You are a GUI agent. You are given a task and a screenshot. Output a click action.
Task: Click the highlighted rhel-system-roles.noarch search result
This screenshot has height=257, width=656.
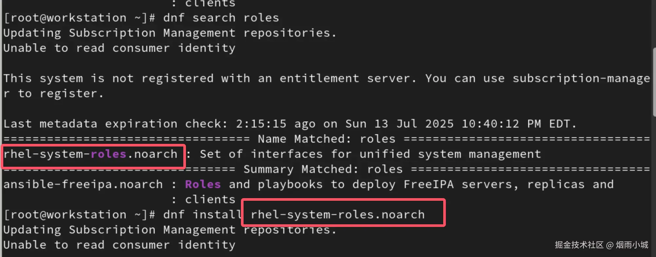[90, 154]
